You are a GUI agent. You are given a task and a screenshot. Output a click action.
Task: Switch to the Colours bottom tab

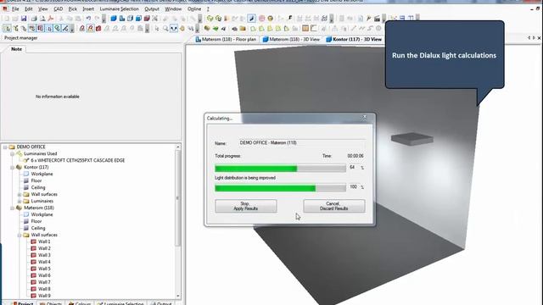click(x=80, y=303)
